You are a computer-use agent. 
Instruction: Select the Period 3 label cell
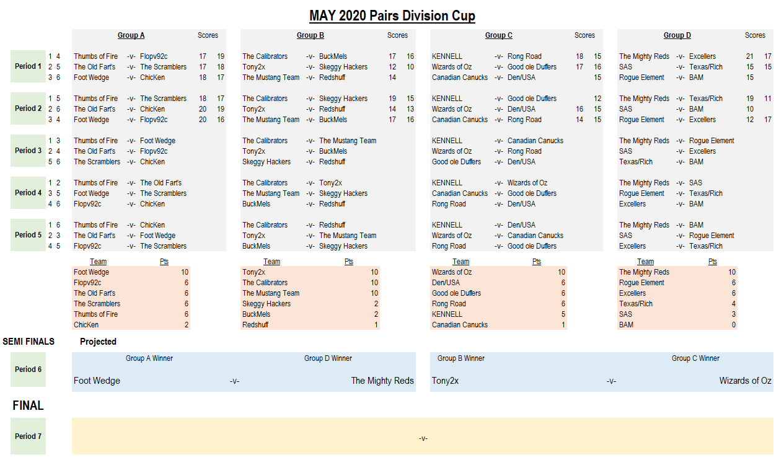click(28, 151)
